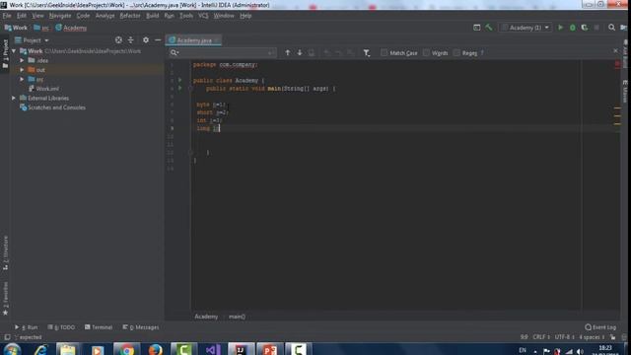Open search history dropdown in find field

coord(174,52)
